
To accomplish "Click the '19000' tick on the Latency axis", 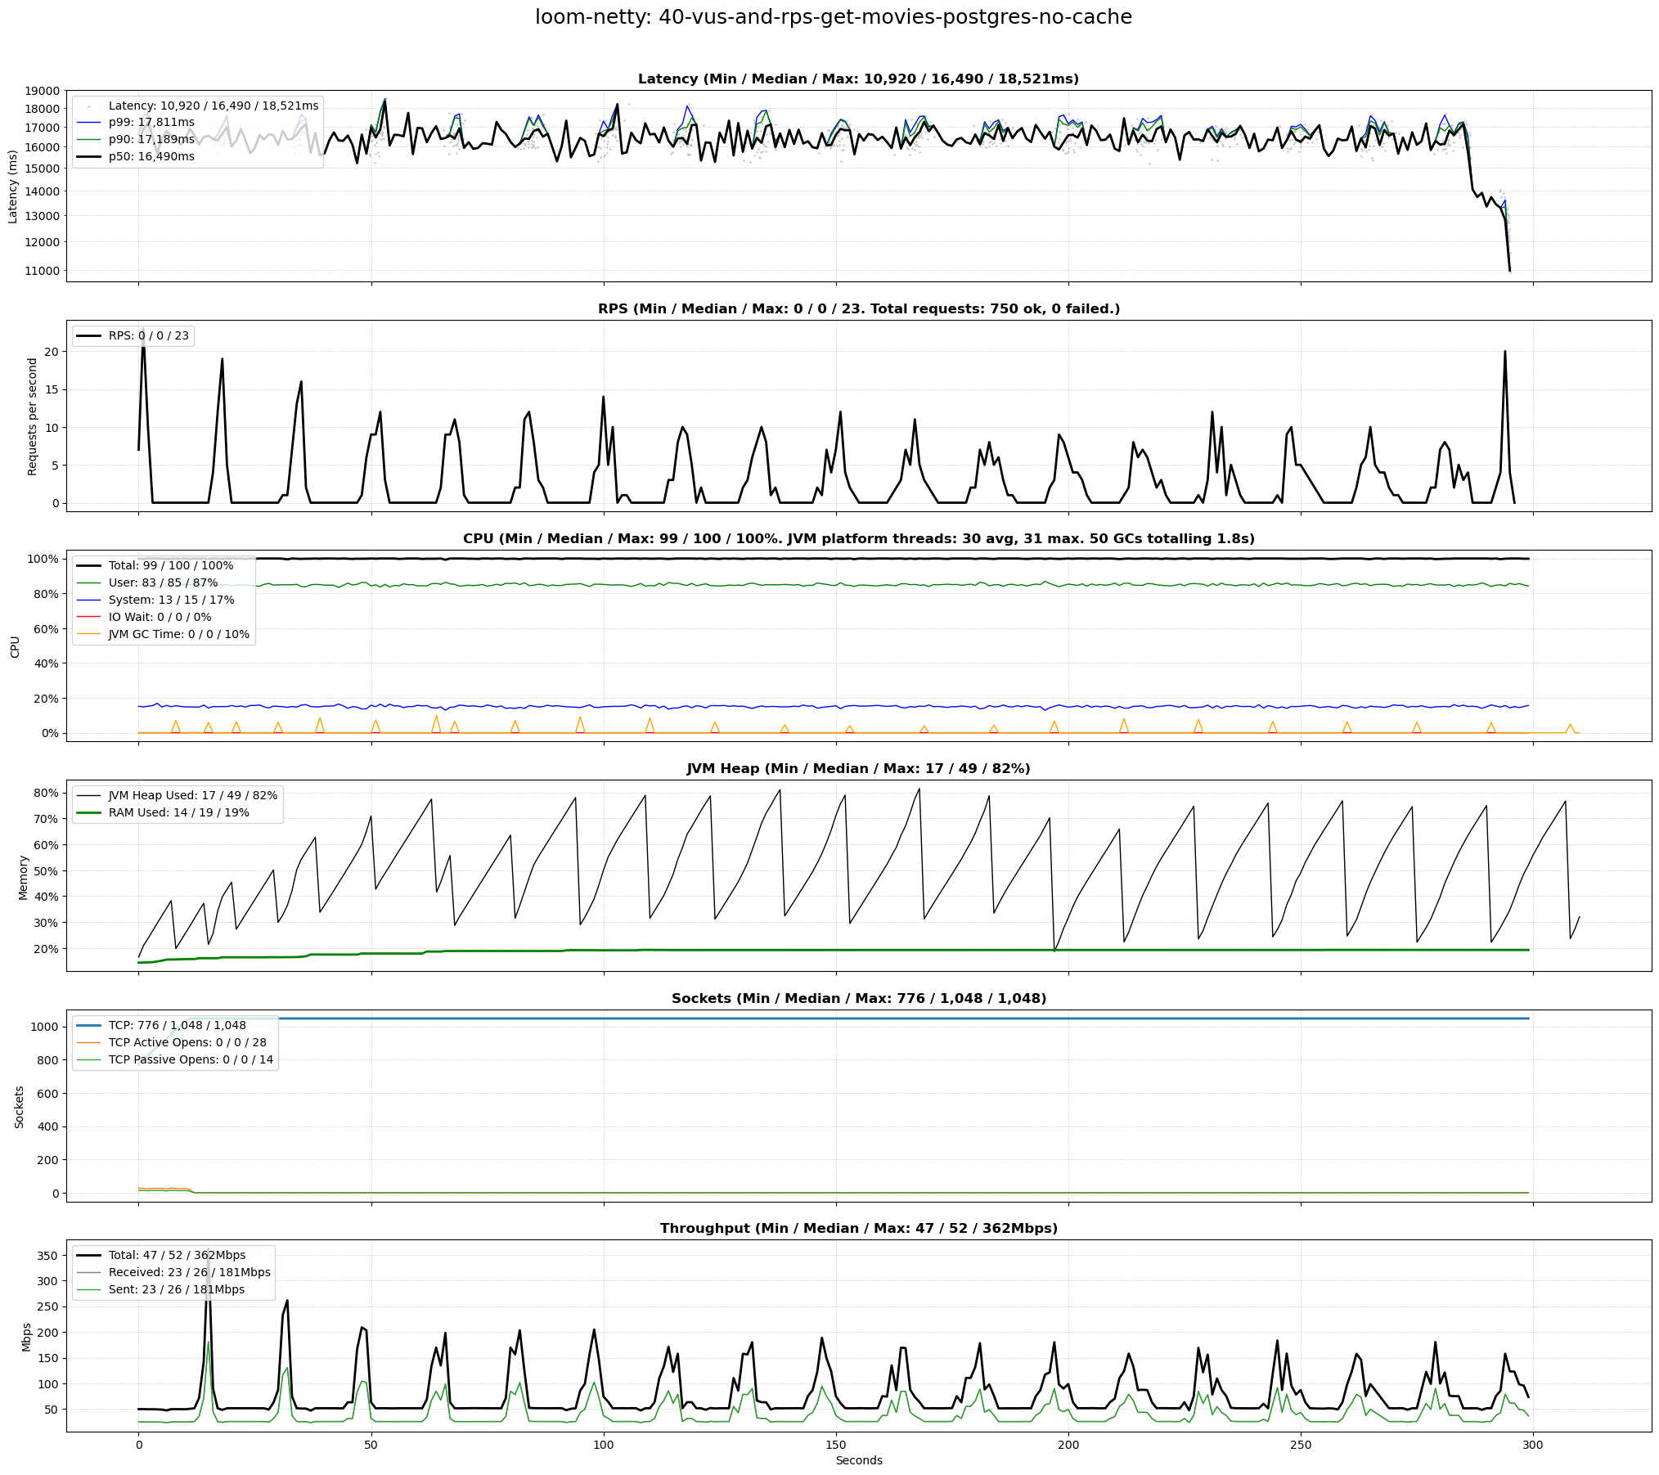I will [43, 91].
